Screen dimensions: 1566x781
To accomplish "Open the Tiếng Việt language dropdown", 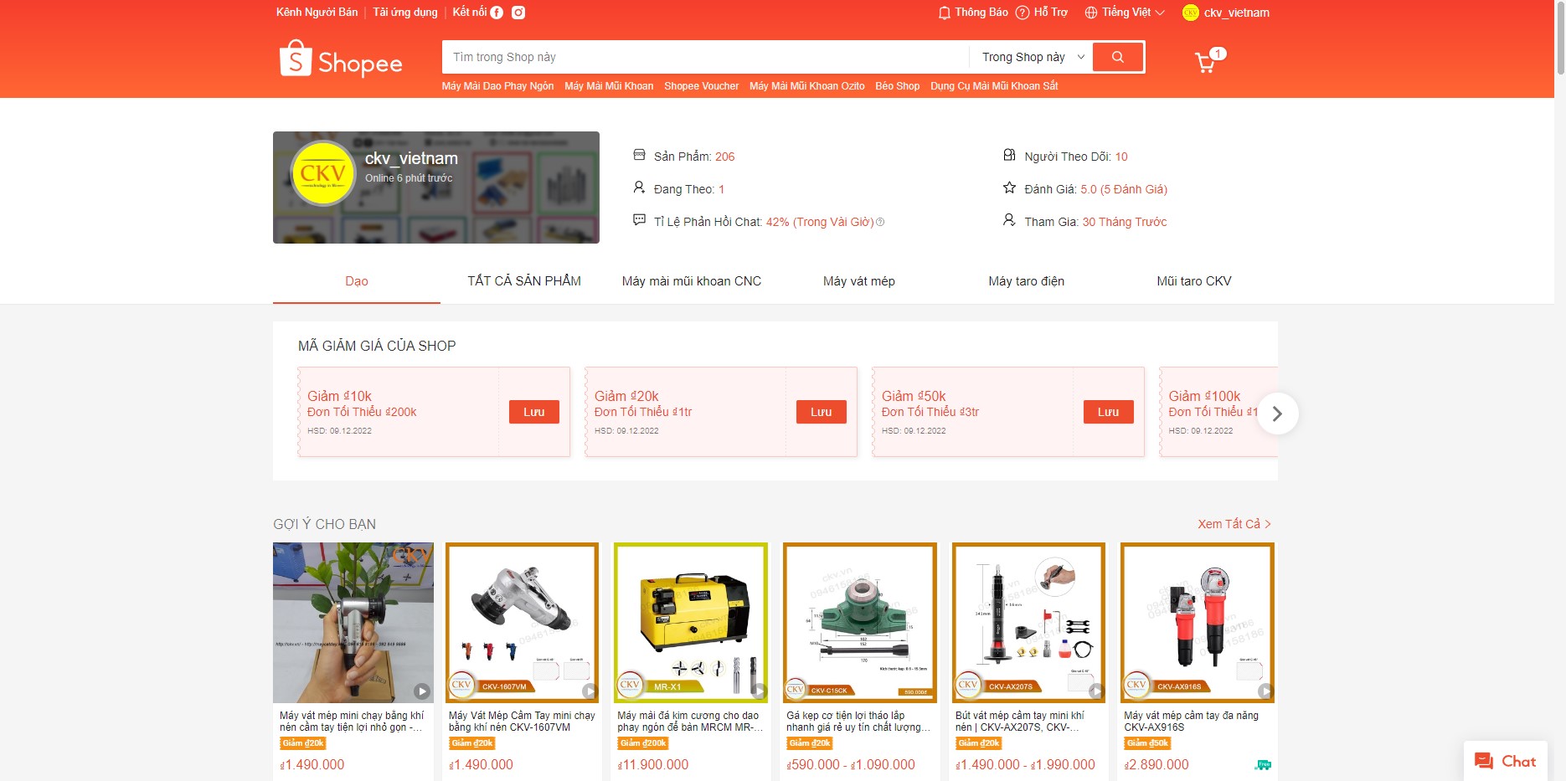I will 1124,12.
